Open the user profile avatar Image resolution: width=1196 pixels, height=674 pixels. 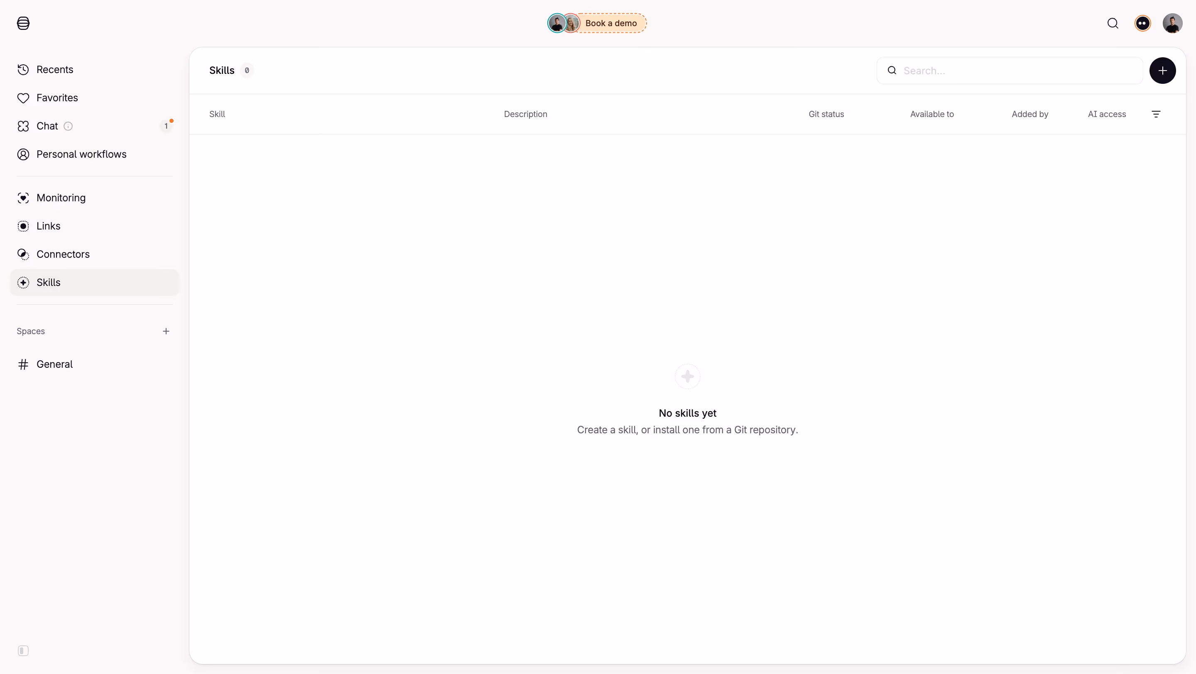tap(1172, 23)
